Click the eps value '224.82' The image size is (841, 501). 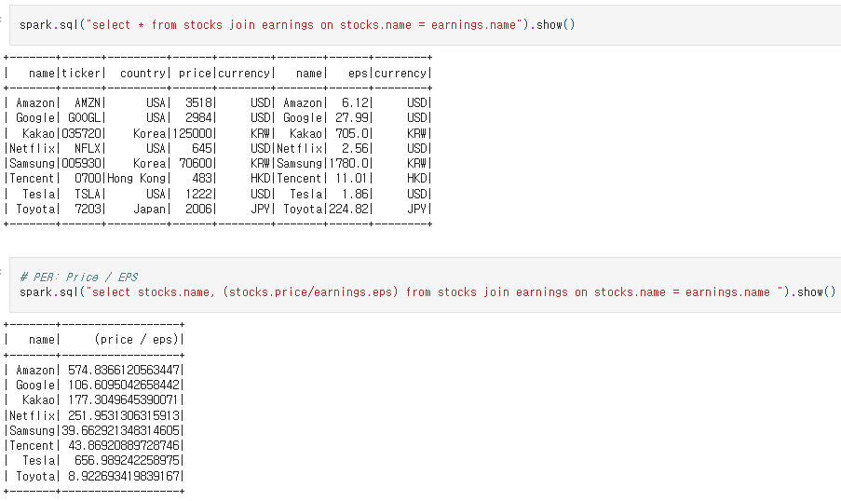click(x=349, y=210)
